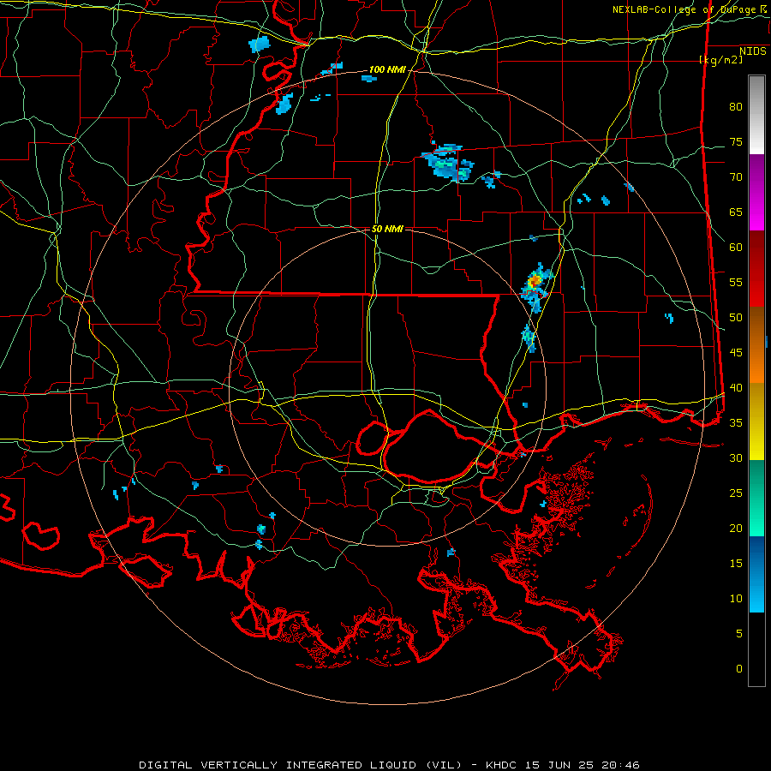Click the Digital Vertically Integrated Liquid caption
Viewport: 771px width, 771px height.
tap(389, 765)
